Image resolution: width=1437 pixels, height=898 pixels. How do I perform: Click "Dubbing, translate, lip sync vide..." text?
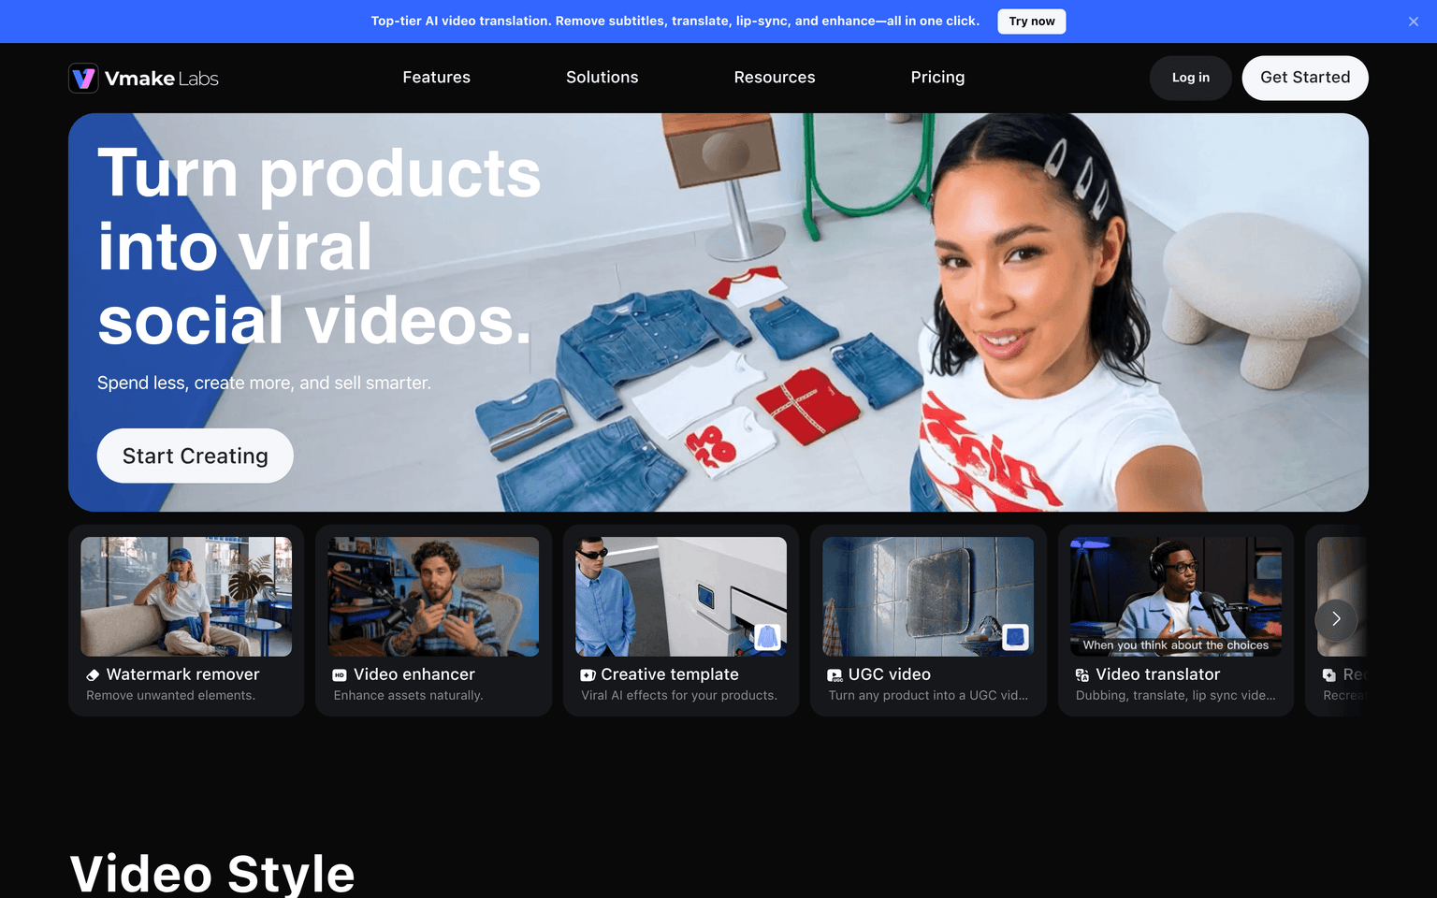1176,695
